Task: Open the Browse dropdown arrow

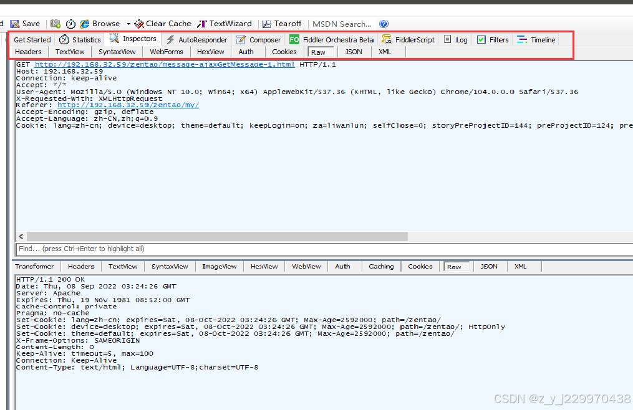Action: [128, 24]
